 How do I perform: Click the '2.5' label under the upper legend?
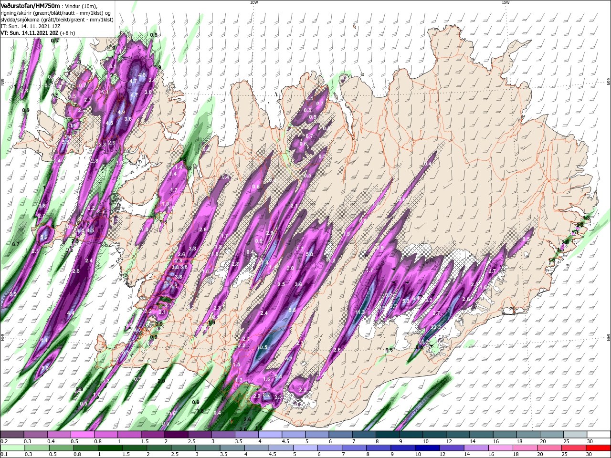[x=192, y=441]
